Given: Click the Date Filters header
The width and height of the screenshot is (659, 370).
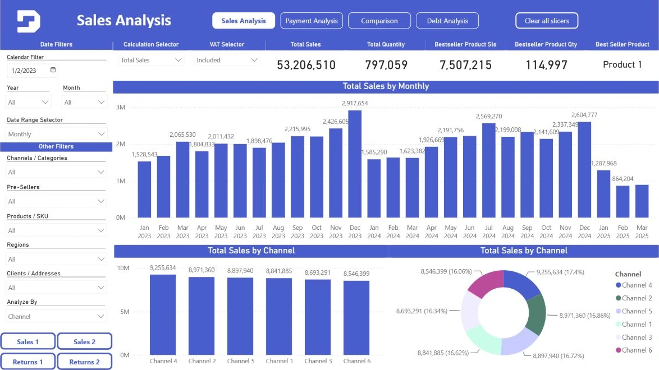Looking at the screenshot, I should 56,44.
